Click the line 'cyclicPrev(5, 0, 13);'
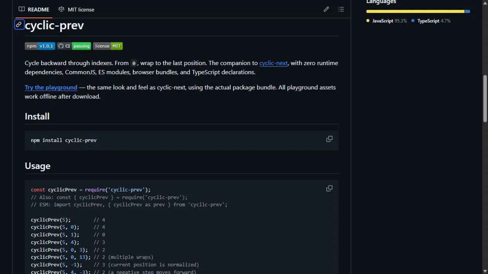The height and width of the screenshot is (274, 488). click(x=61, y=257)
